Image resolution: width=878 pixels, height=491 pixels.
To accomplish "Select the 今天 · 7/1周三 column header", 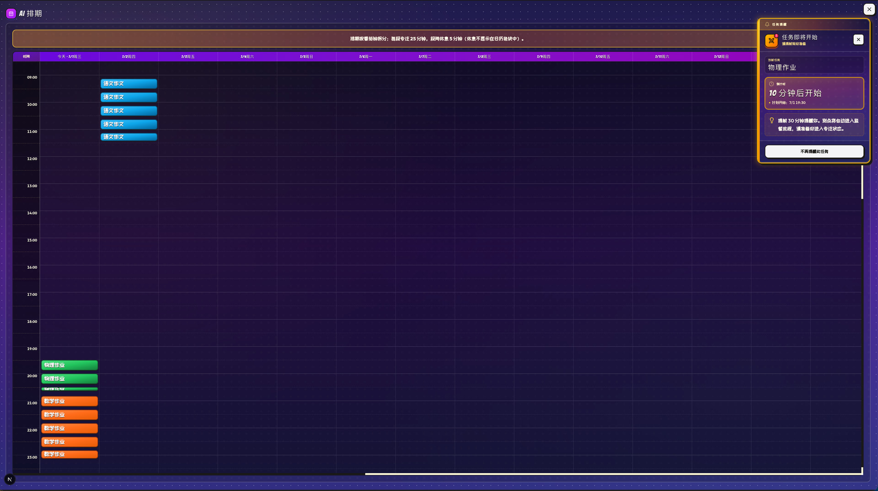I will [x=70, y=57].
